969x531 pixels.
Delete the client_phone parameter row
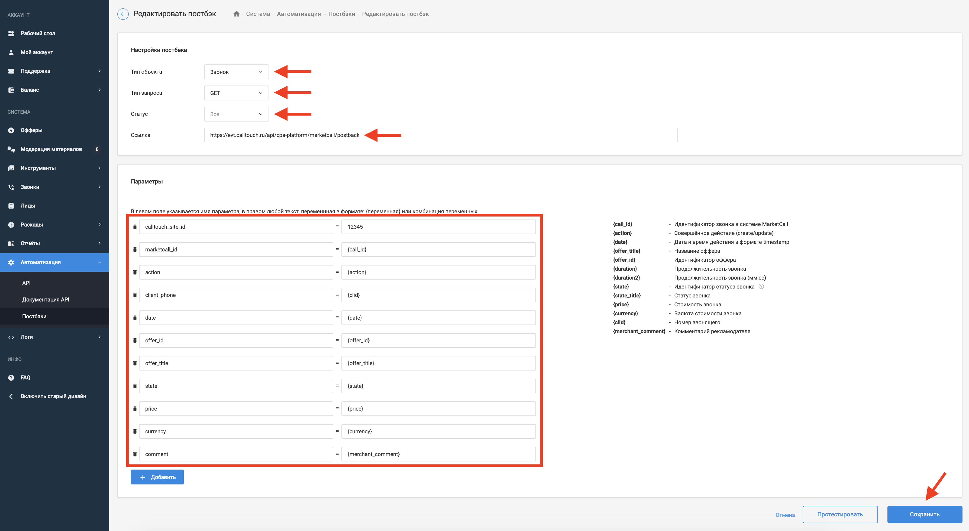[x=135, y=295]
